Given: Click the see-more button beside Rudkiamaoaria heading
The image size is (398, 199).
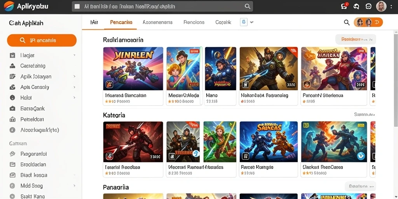Looking at the screenshot, I should [356, 39].
